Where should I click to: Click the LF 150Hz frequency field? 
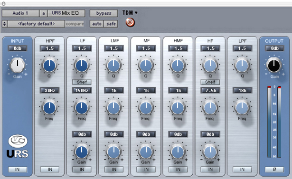82,91
